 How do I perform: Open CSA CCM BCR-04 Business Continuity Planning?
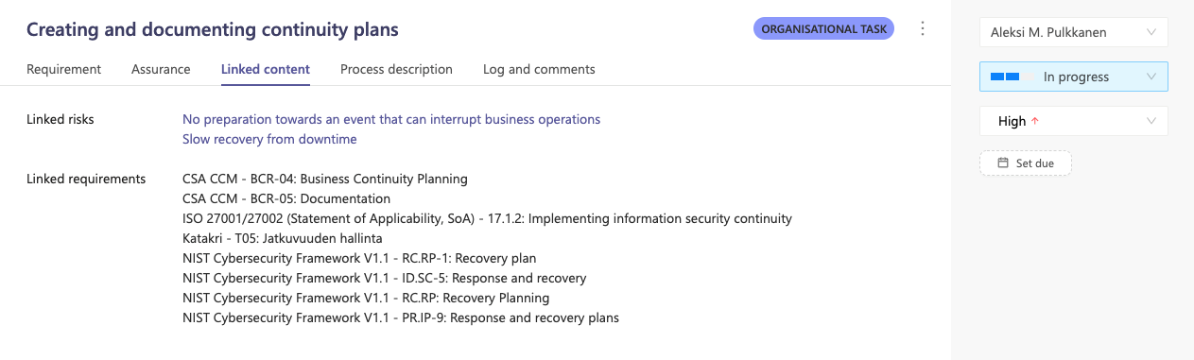(325, 179)
